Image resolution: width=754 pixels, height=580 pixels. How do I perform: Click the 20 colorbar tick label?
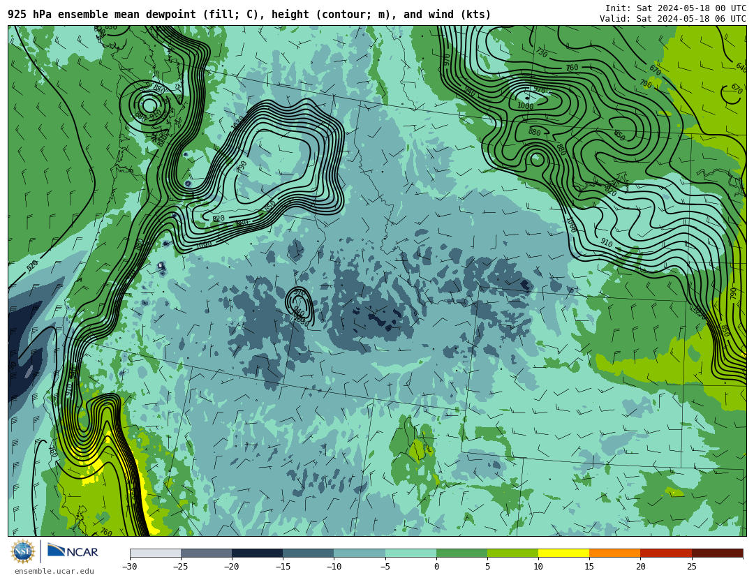click(x=640, y=567)
